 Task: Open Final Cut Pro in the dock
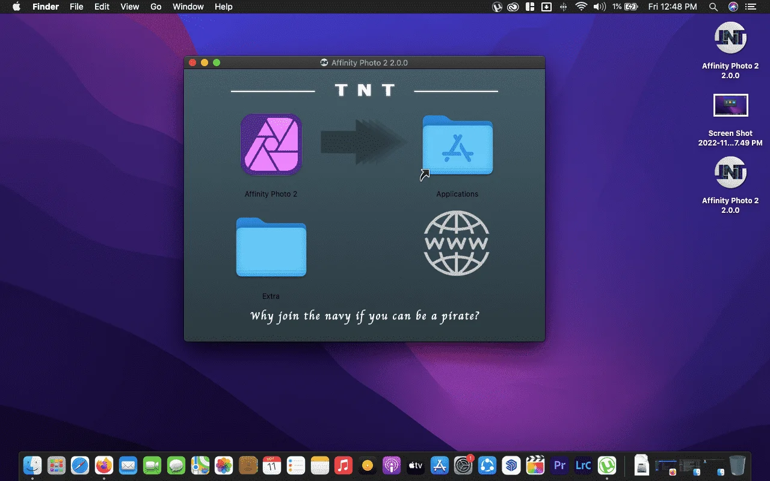(x=535, y=465)
